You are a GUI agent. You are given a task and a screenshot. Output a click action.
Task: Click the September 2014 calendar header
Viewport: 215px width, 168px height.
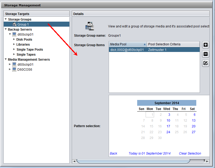(167, 103)
